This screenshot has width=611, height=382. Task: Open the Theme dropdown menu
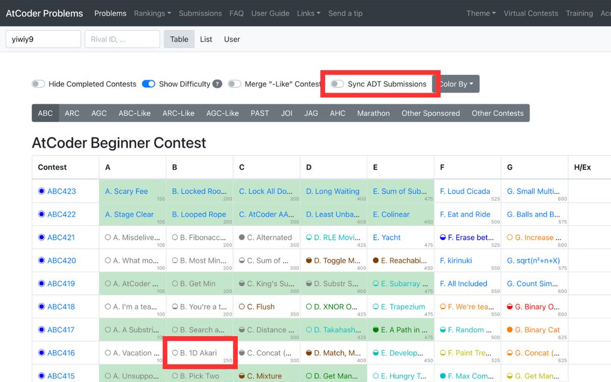click(481, 13)
